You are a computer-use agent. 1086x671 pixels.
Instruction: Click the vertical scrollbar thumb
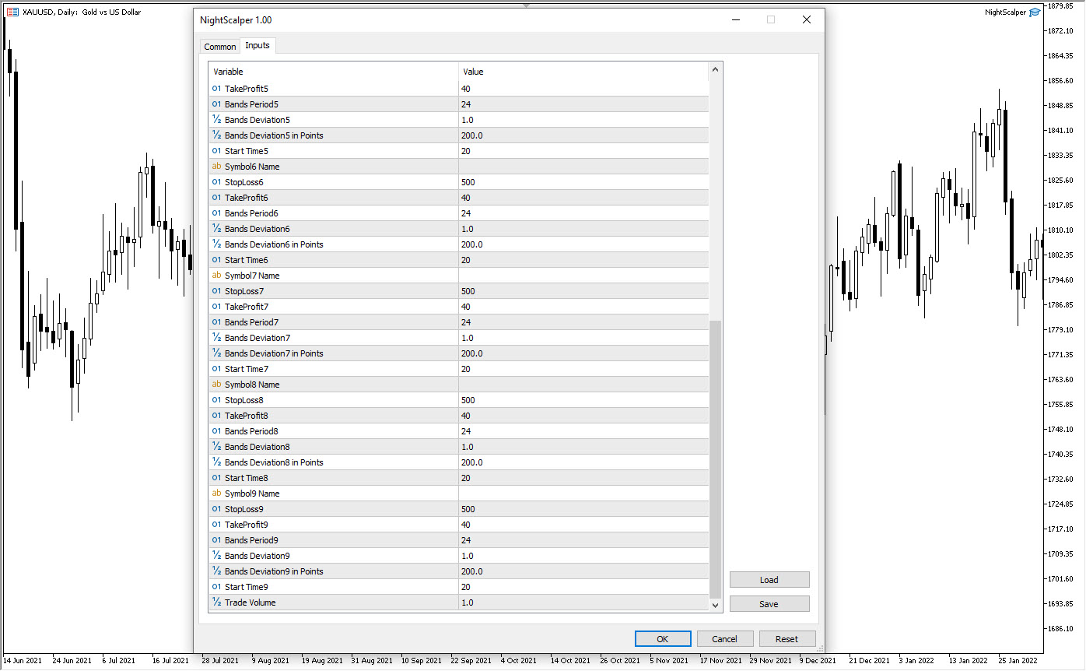[716, 459]
